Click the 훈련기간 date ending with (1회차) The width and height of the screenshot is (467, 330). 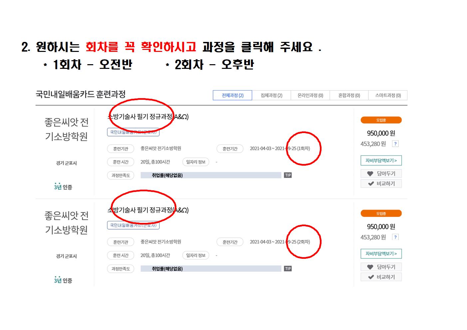click(280, 148)
